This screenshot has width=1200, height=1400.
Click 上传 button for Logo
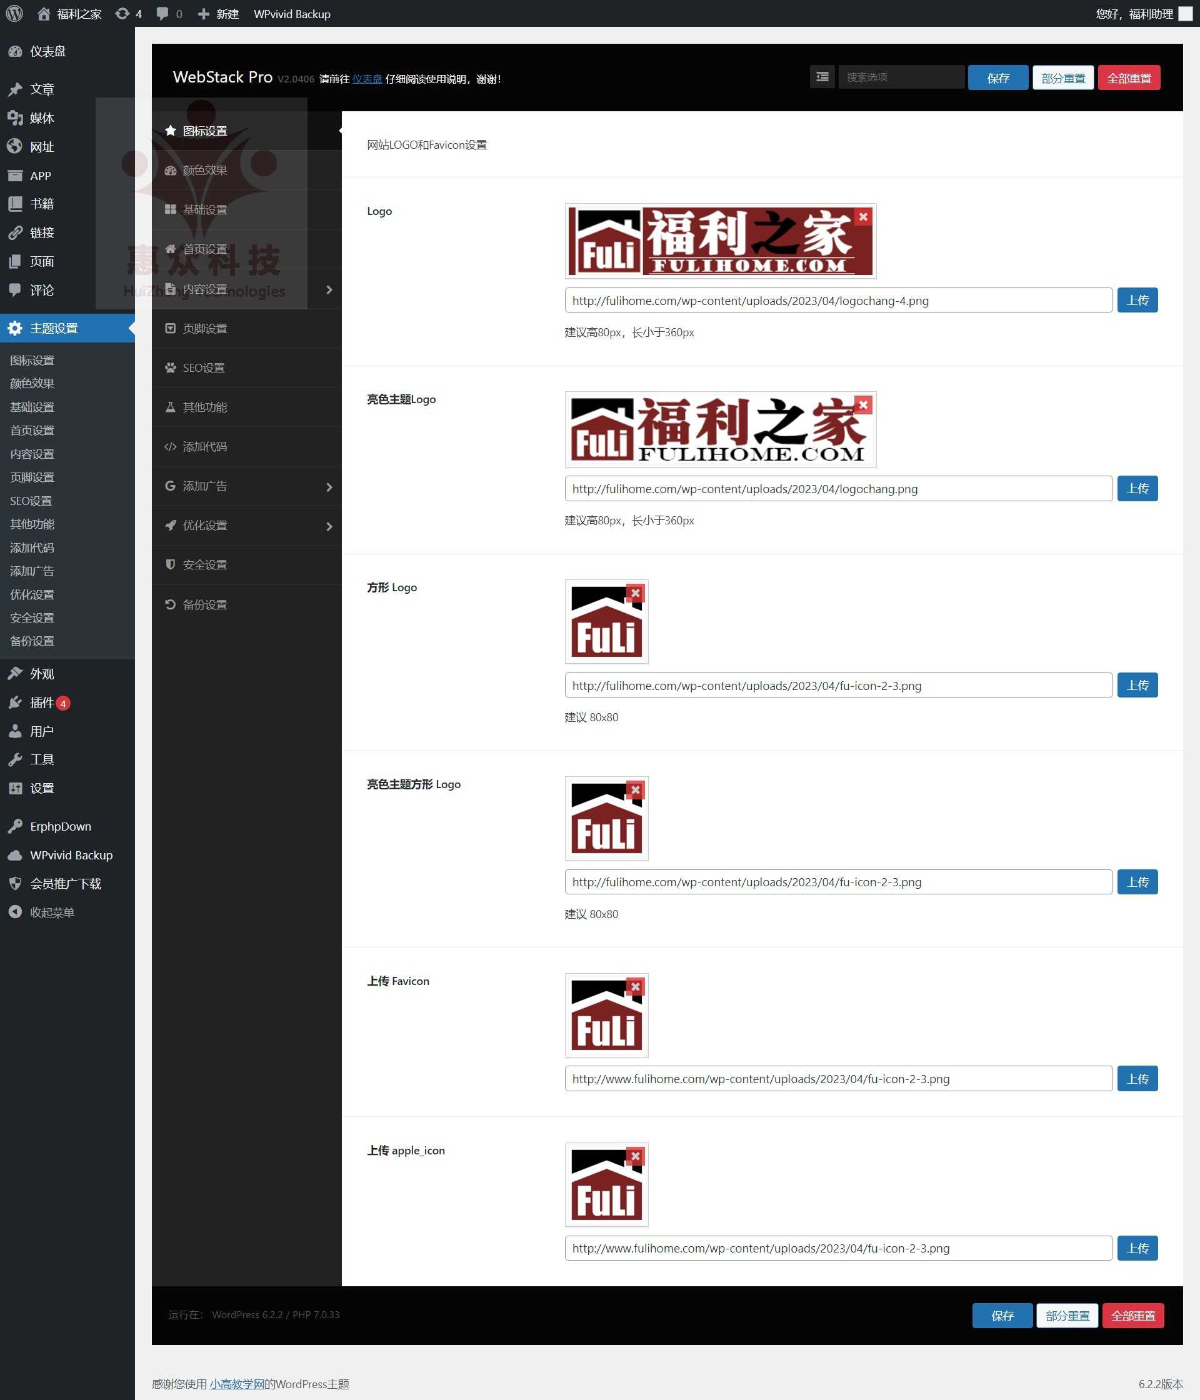point(1137,300)
